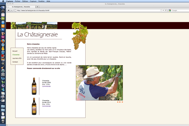Image resolution: width=189 pixels, height=126 pixels.
Task: Open the Trash in the dock
Action: click(x=3, y=121)
